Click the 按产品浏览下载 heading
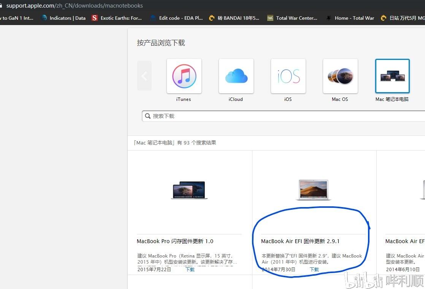The width and height of the screenshot is (425, 289). 161,43
